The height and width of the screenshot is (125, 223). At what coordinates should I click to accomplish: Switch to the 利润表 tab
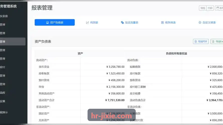click(92, 22)
